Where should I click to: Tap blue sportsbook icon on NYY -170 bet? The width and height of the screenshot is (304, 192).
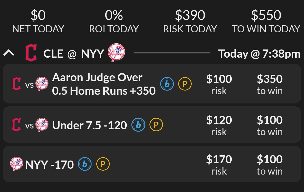coord(85,164)
